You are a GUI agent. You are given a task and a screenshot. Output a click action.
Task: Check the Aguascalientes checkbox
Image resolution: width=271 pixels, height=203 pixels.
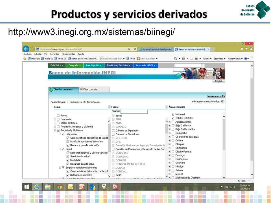pyautogui.click(x=173, y=122)
